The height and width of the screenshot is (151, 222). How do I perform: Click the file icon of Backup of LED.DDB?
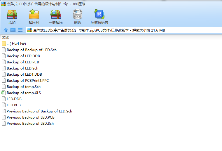pyautogui.click(x=4, y=56)
